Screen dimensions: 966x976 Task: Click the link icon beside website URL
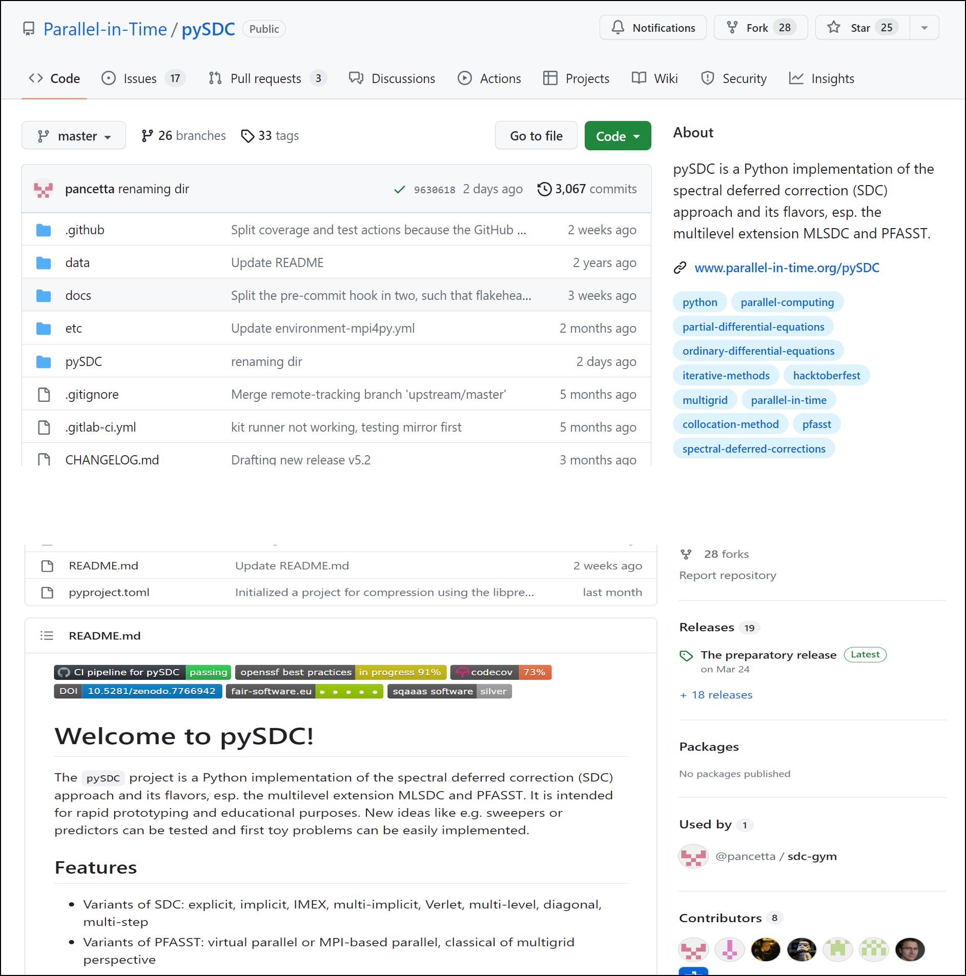(x=680, y=268)
